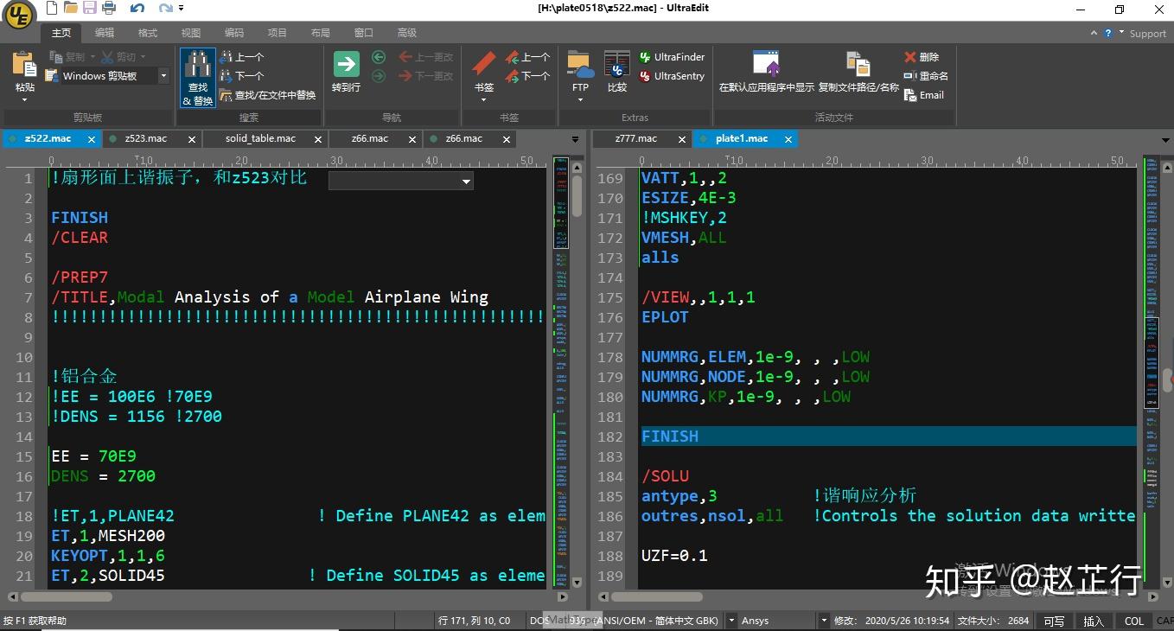The height and width of the screenshot is (631, 1174).
Task: Click the Email button in active file group
Action: pos(923,95)
